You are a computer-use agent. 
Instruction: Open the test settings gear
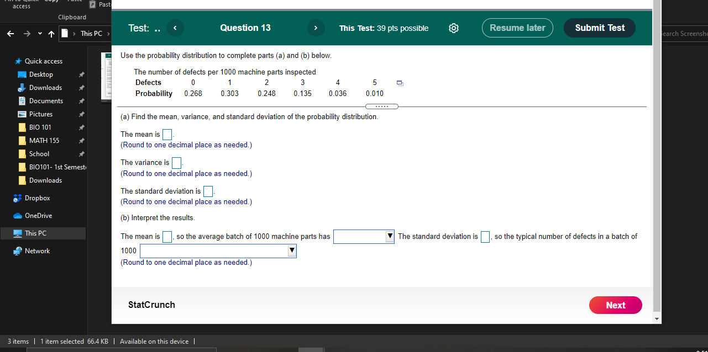(454, 28)
